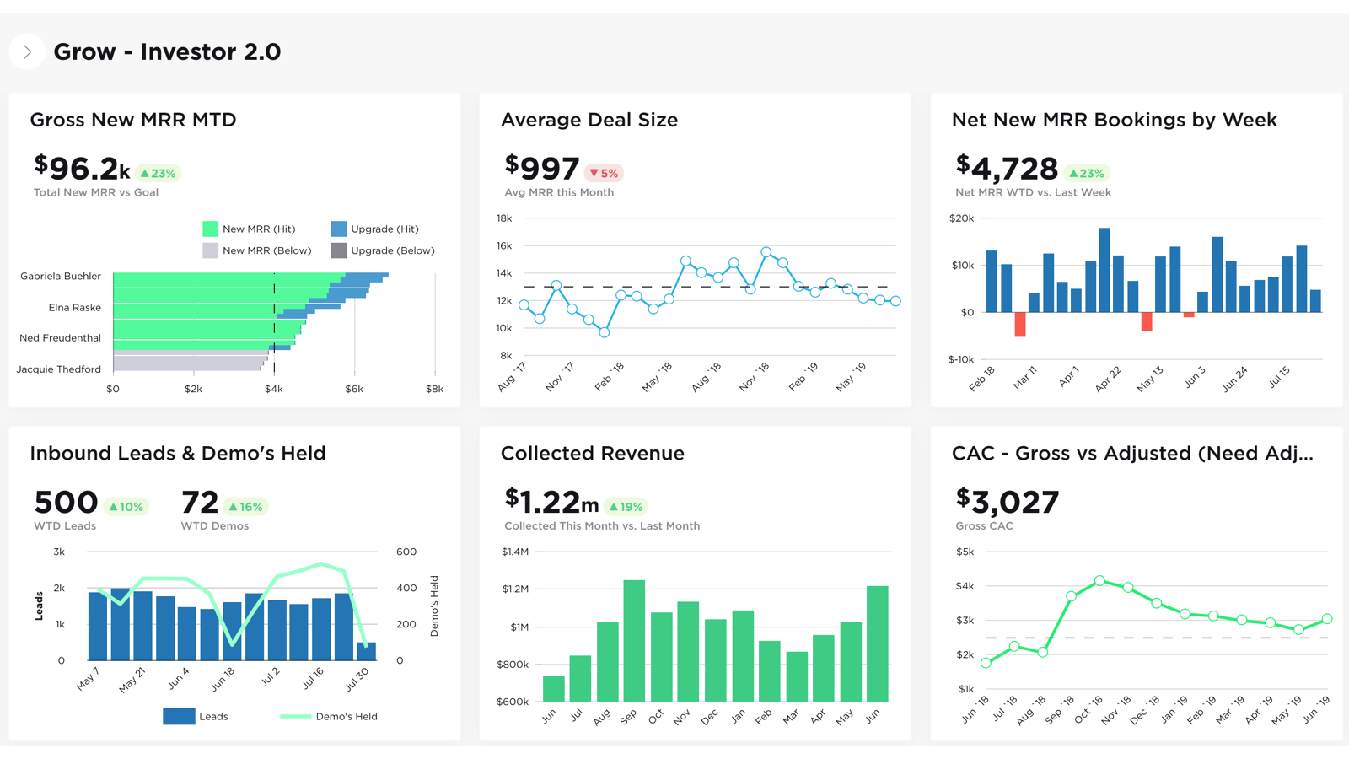
Task: Click the 16% up badge next to WTD Demos
Action: (246, 507)
